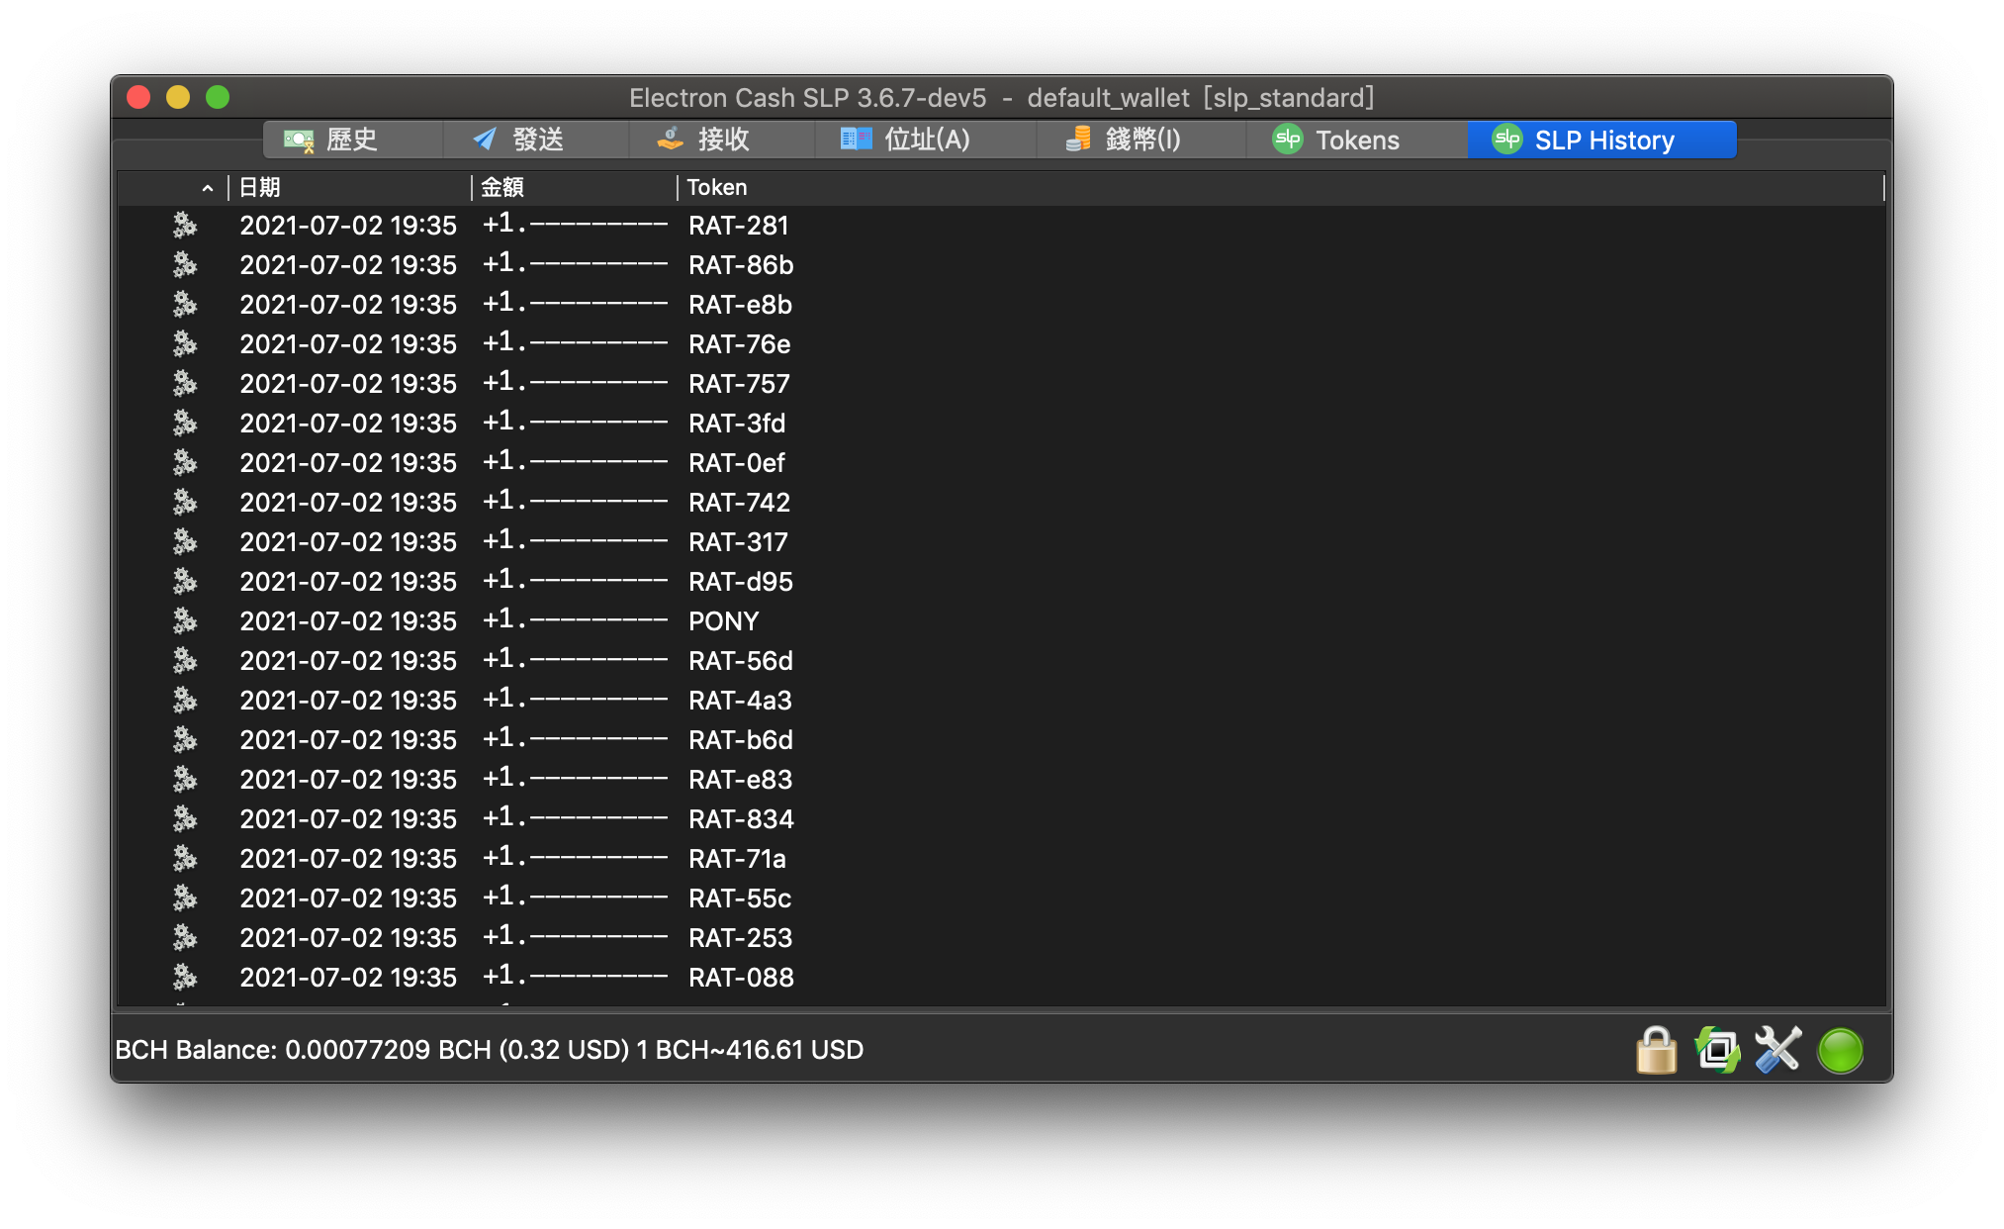Click the date cell in the RAT-088 row
The height and width of the screenshot is (1229, 2004).
pos(348,978)
